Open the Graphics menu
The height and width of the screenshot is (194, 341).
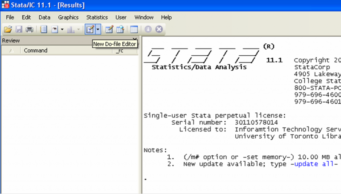(68, 17)
